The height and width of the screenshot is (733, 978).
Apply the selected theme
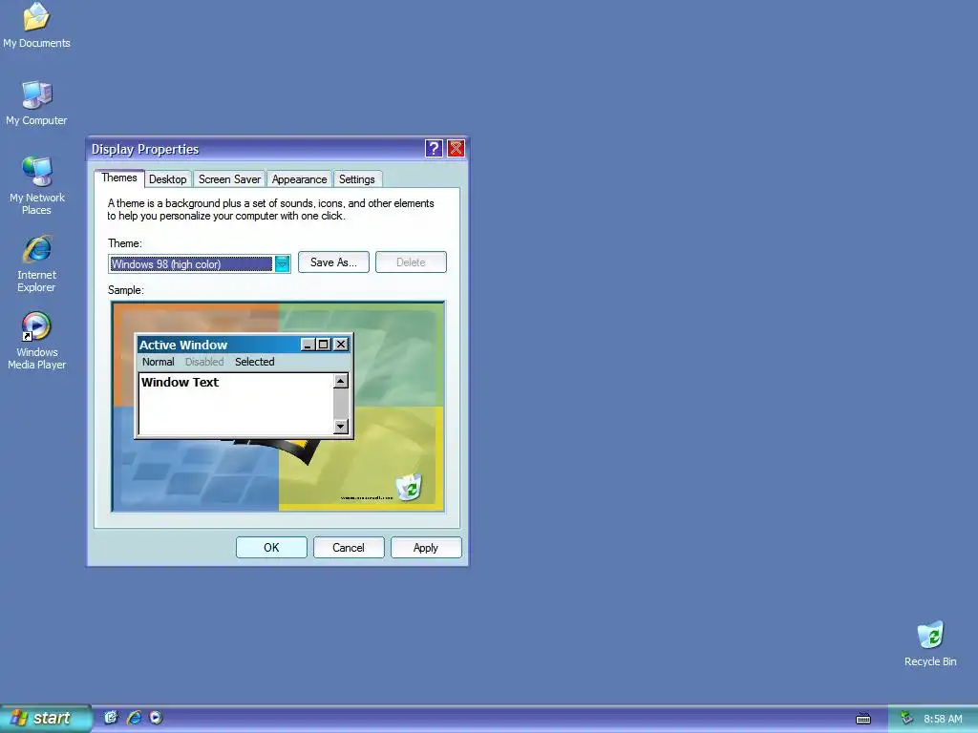pos(426,548)
